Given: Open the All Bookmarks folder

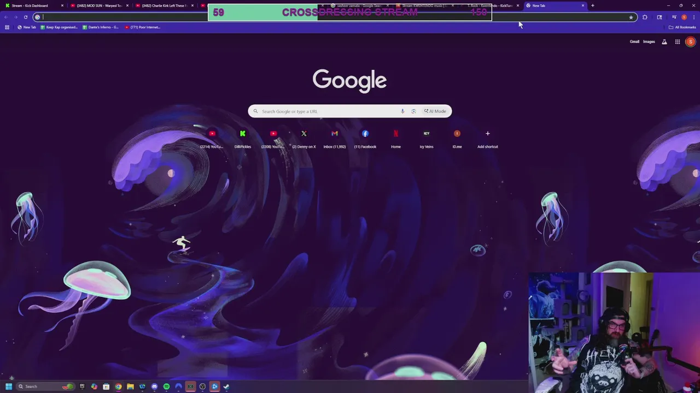Looking at the screenshot, I should pos(682,27).
